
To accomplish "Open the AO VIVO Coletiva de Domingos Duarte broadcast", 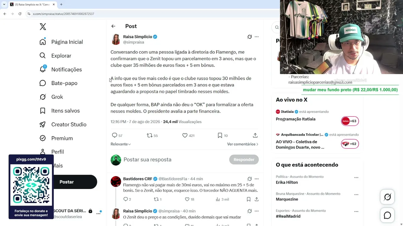I will click(300, 145).
